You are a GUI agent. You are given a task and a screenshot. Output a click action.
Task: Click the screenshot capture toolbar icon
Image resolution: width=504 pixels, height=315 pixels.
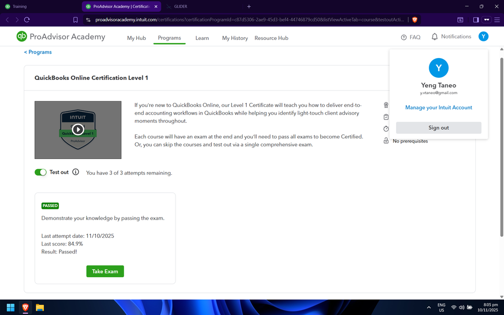460,20
